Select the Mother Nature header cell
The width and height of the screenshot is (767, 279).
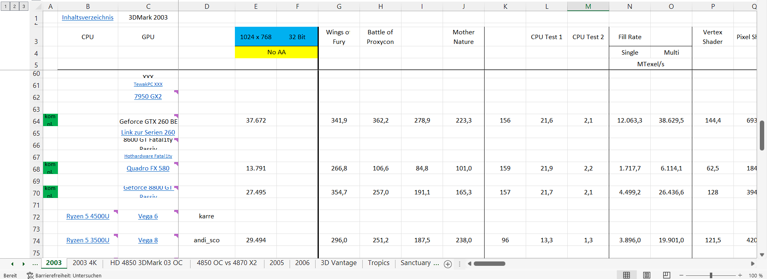point(463,37)
